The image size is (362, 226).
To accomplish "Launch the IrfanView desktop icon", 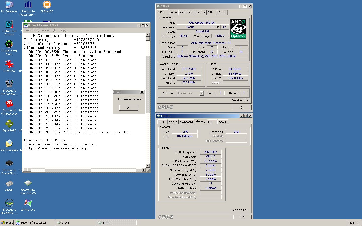I will 9,66.
